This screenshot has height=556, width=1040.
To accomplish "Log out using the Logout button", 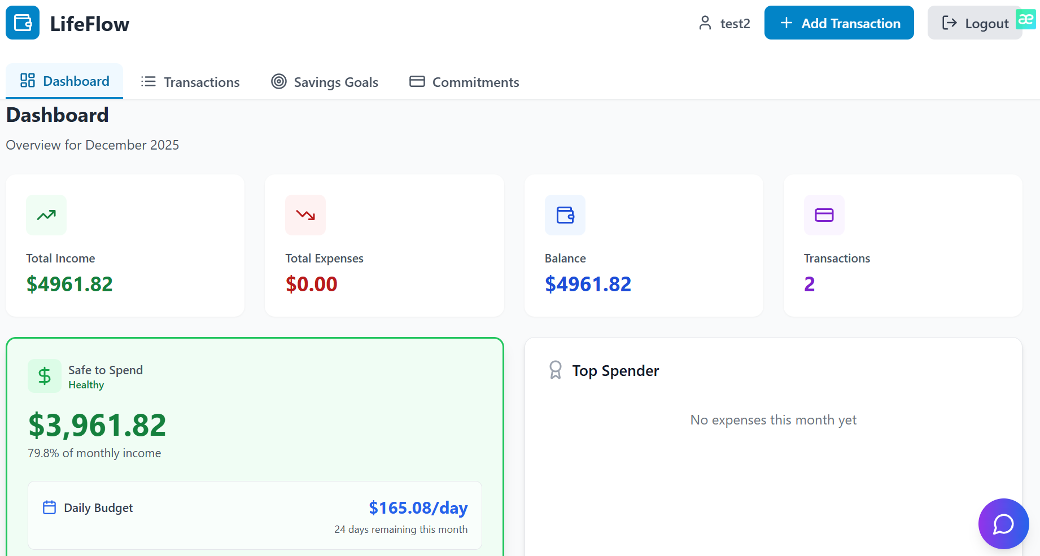I will point(975,23).
